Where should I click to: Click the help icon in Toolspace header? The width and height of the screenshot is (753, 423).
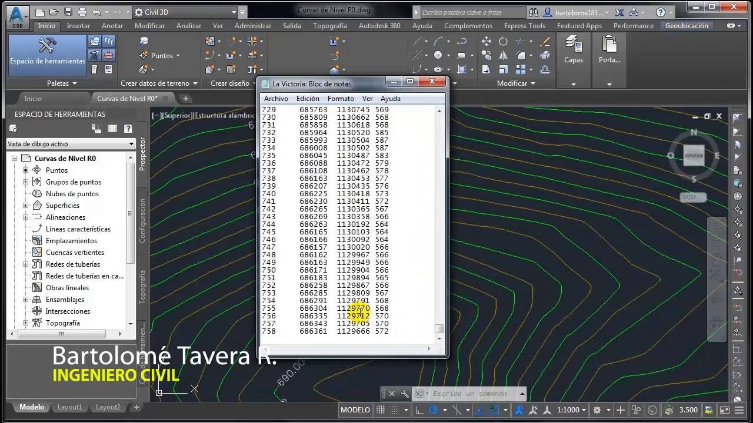pos(128,129)
